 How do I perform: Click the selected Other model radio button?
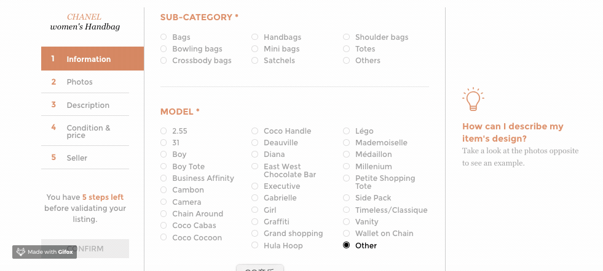click(x=347, y=245)
